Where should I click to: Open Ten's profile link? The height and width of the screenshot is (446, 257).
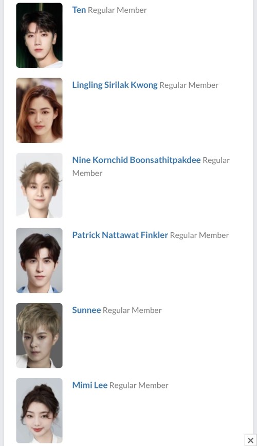coord(79,10)
